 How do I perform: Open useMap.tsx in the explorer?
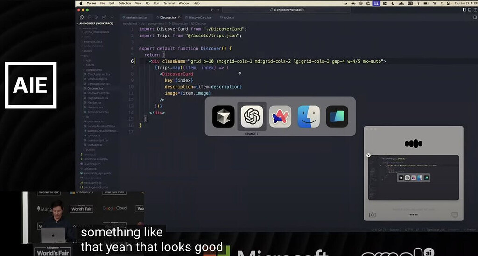point(95,145)
